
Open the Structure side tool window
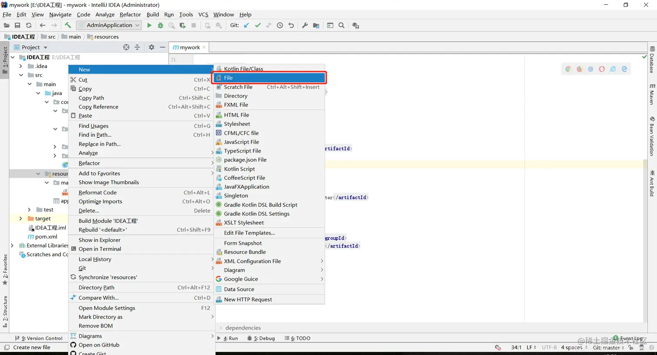tap(5, 312)
